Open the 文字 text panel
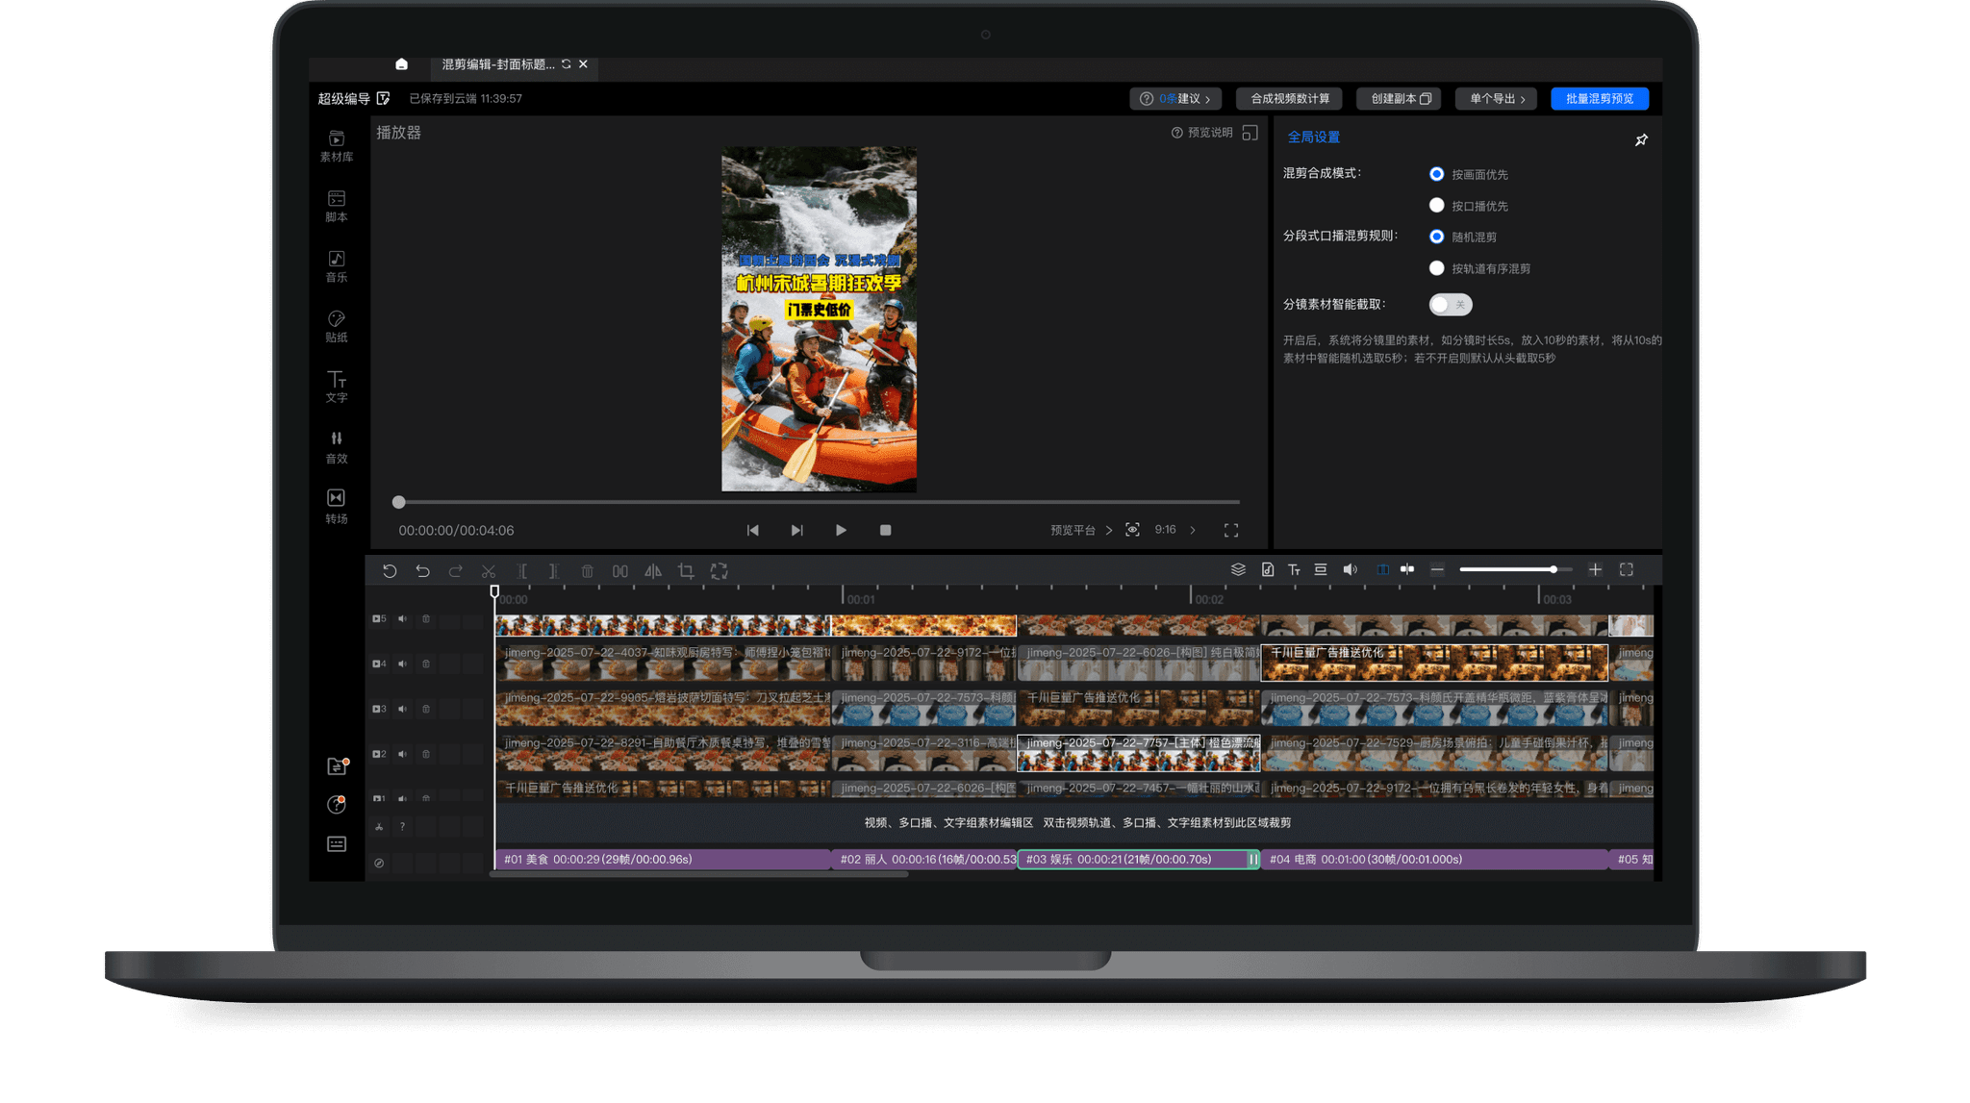 coord(336,386)
